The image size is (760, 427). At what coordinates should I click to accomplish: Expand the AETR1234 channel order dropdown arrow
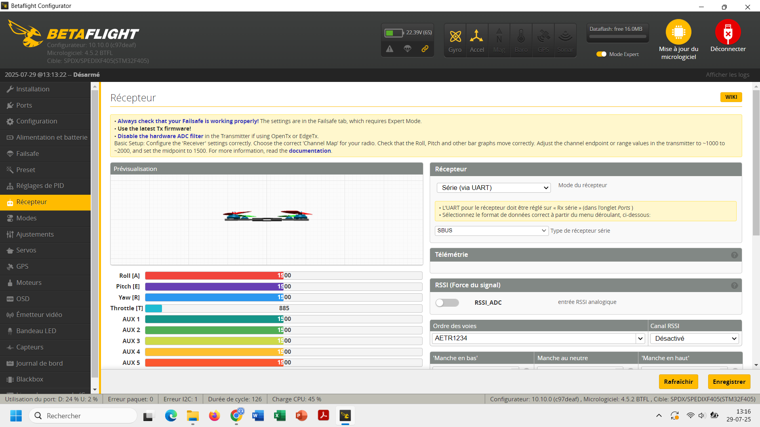click(x=640, y=339)
